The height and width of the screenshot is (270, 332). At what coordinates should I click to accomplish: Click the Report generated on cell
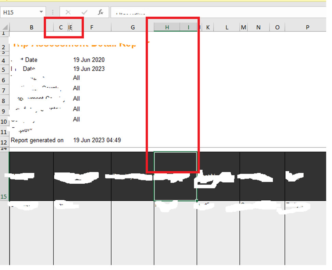click(x=37, y=140)
